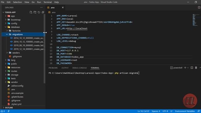Open the Edit menu
The image size is (201, 113).
pos(8,2)
